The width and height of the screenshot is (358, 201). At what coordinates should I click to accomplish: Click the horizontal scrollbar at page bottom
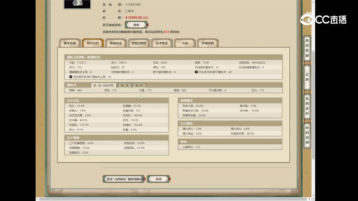(174, 199)
